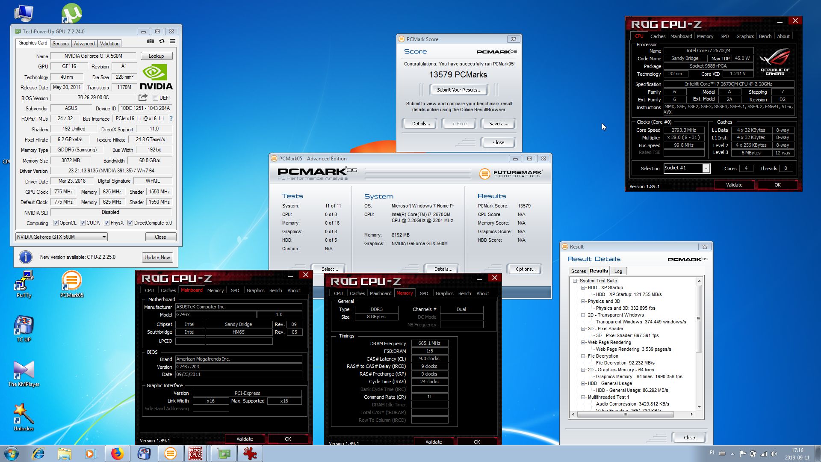Open the GPU-Z hamburger menu icon
Viewport: 821px width, 462px height.
173,41
